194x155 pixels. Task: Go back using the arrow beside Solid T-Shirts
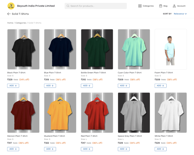click(9, 14)
